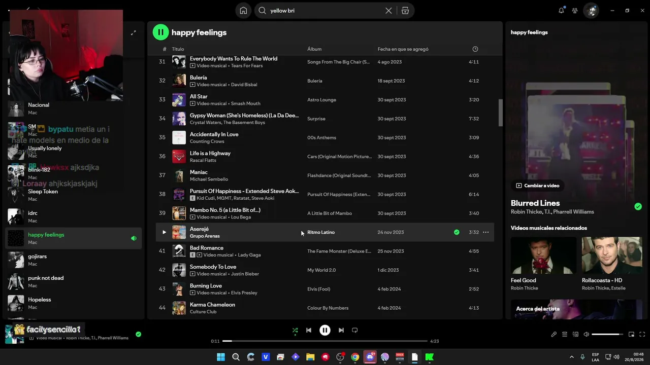Click the track list scrollbar
The height and width of the screenshot is (365, 650).
tap(500, 113)
